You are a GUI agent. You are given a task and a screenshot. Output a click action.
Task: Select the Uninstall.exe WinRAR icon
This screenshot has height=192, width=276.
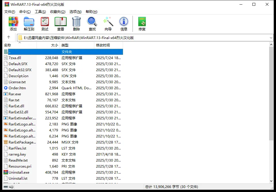pyautogui.click(x=6, y=172)
